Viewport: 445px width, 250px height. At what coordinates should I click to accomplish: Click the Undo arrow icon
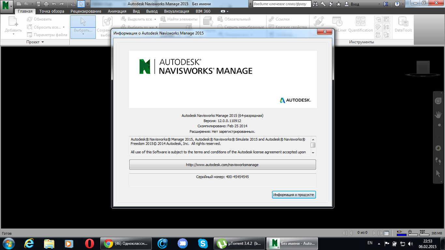click(54, 4)
